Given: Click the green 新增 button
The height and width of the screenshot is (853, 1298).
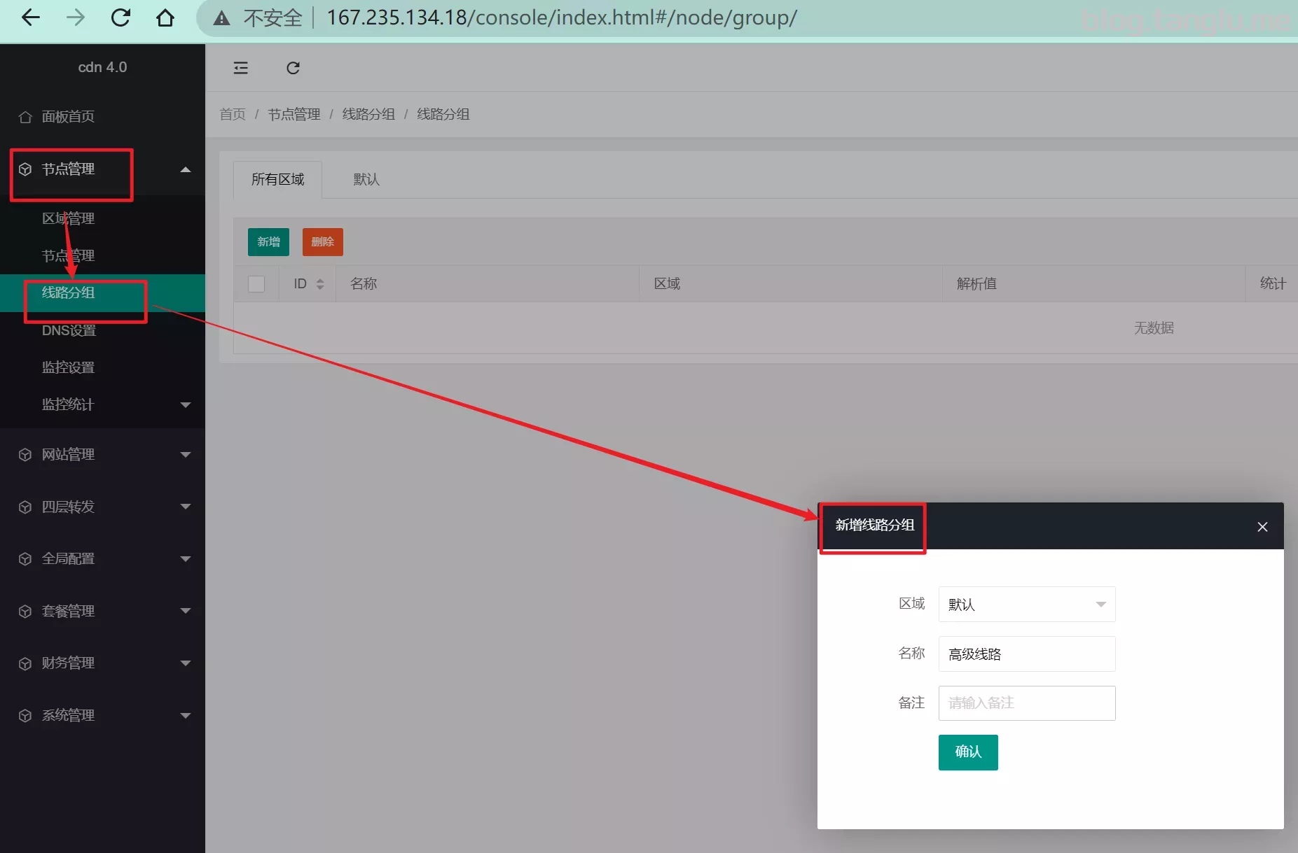Looking at the screenshot, I should 268,242.
